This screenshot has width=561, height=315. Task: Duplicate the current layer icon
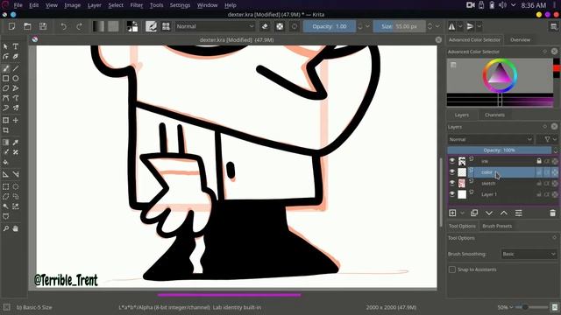coord(474,213)
